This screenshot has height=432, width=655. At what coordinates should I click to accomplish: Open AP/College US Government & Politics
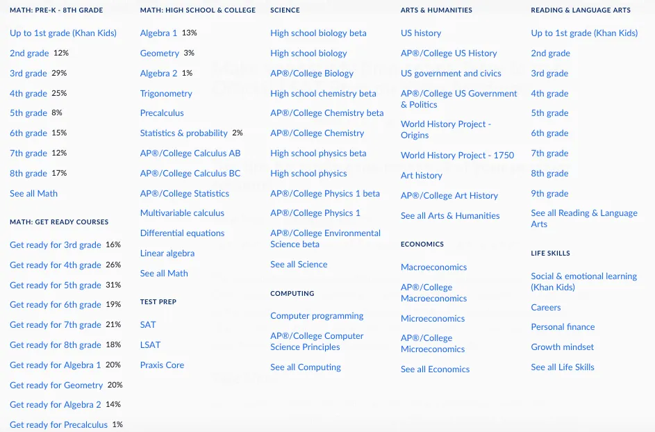click(x=459, y=99)
